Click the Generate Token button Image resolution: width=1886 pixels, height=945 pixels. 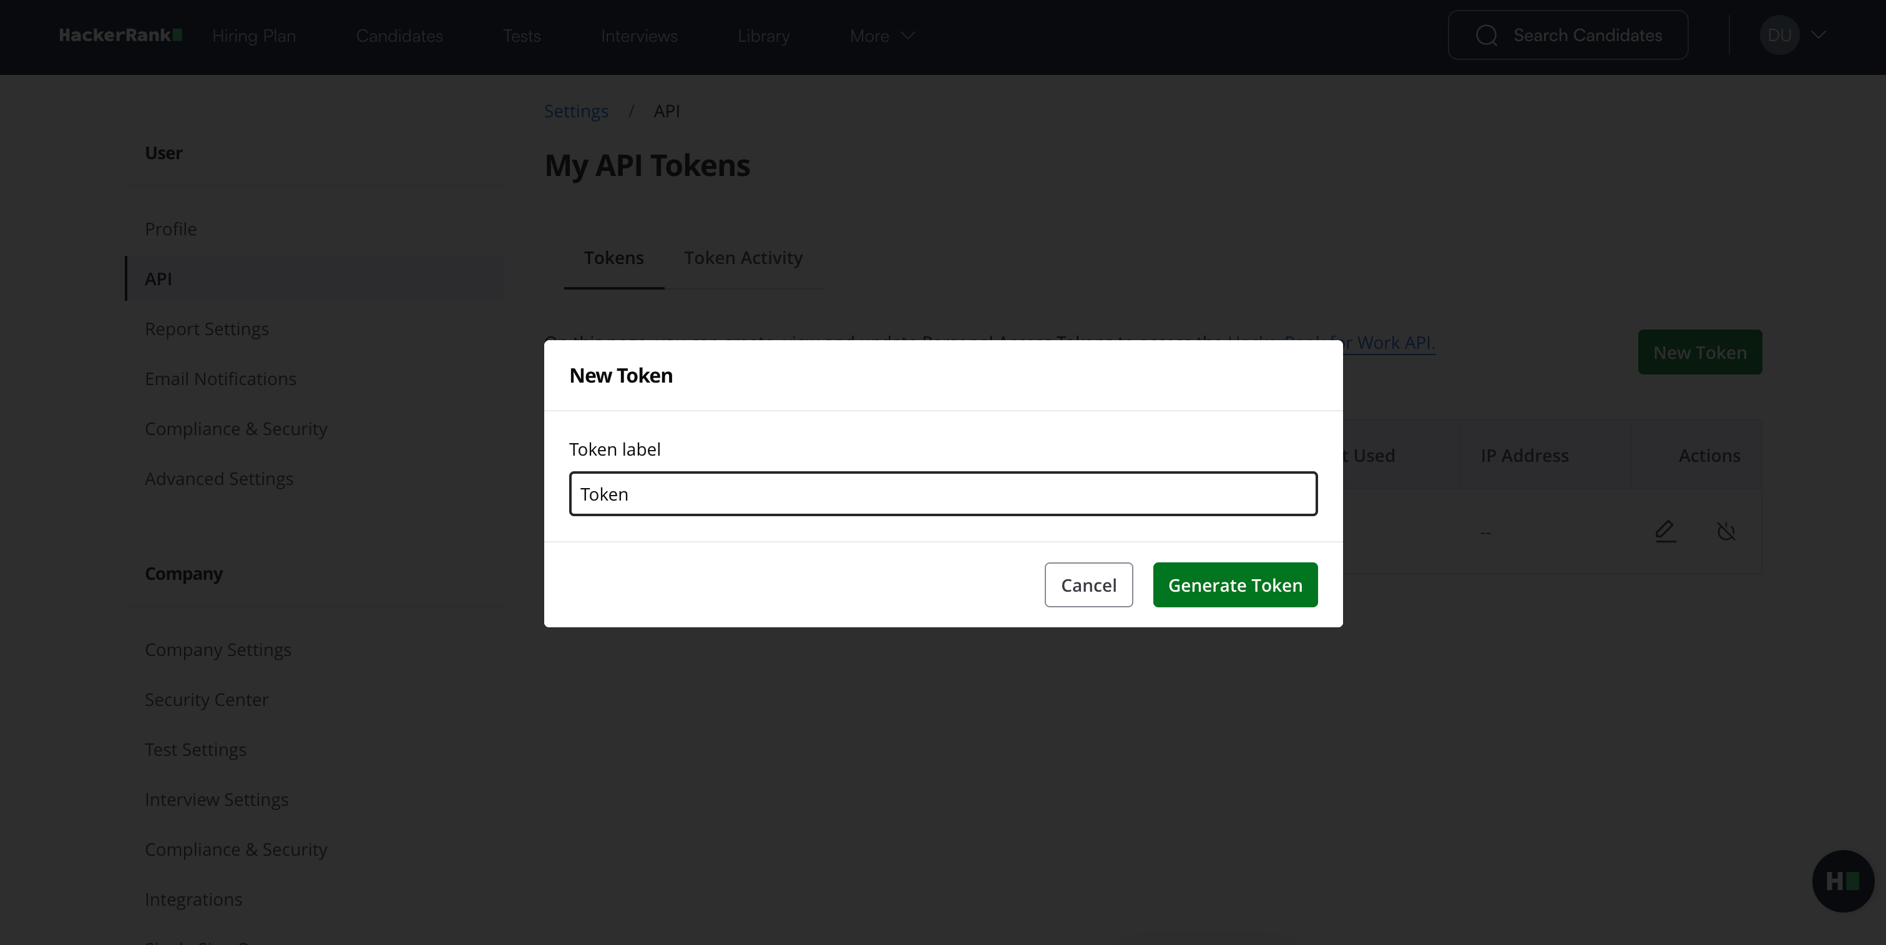1235,585
